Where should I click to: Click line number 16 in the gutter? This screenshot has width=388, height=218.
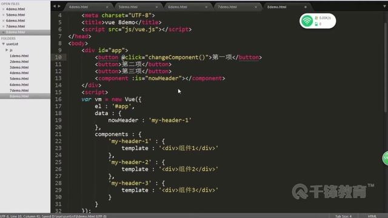[x=58, y=99]
